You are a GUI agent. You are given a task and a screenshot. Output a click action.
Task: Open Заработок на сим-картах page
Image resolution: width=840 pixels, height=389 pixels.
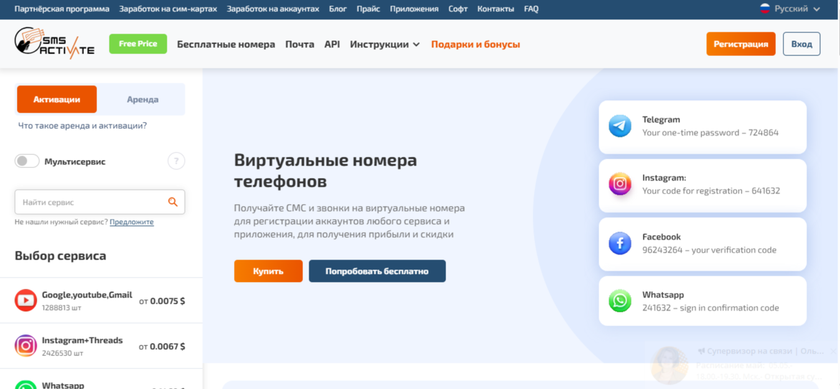click(x=168, y=9)
